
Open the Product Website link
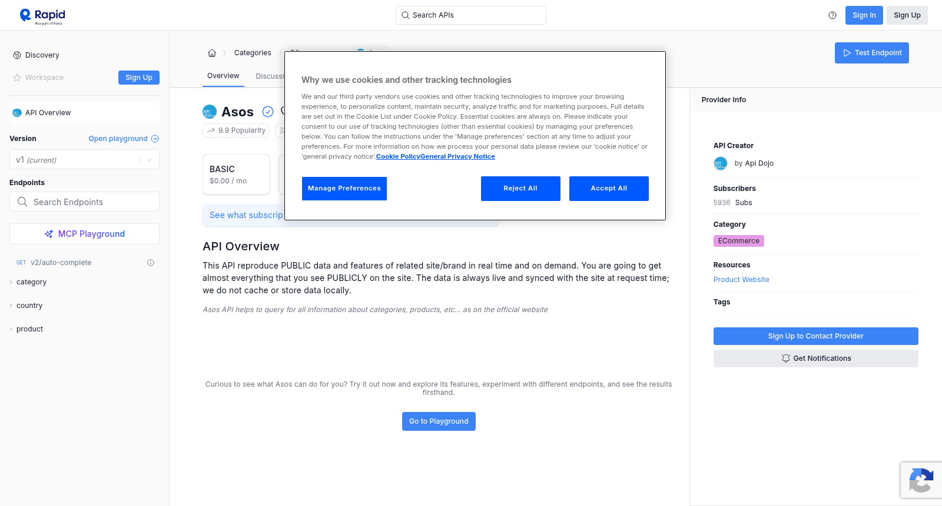pyautogui.click(x=741, y=280)
